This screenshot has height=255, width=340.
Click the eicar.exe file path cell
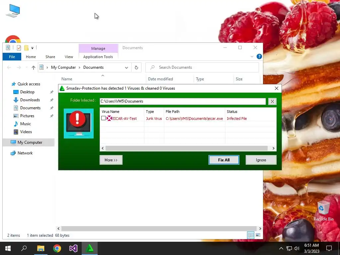point(194,119)
